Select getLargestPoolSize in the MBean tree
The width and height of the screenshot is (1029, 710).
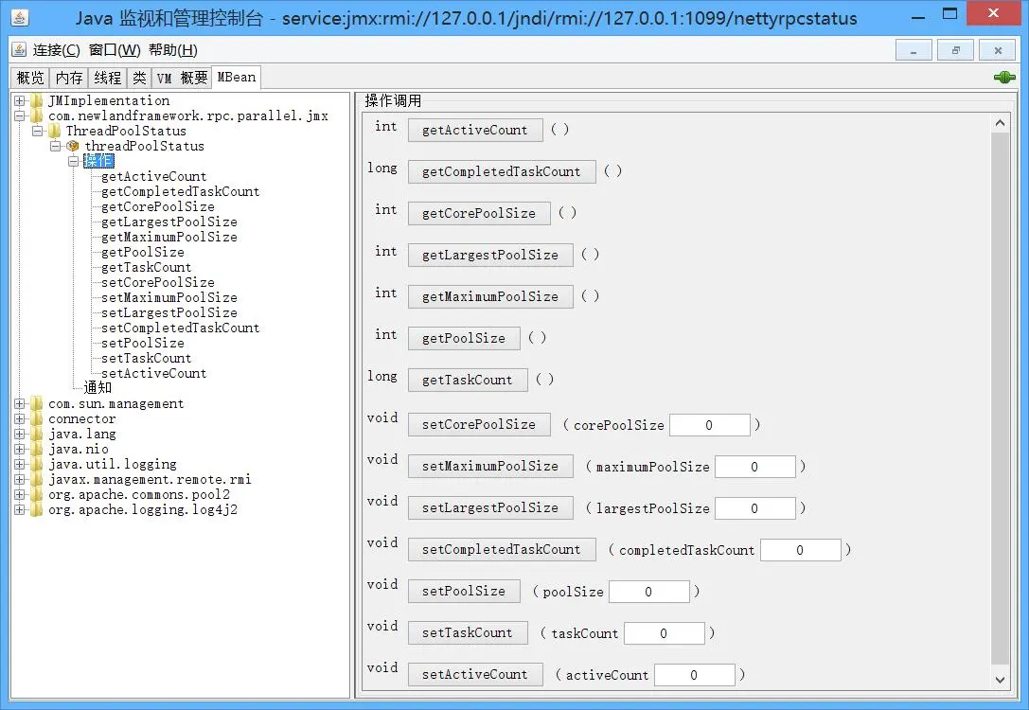pos(169,222)
